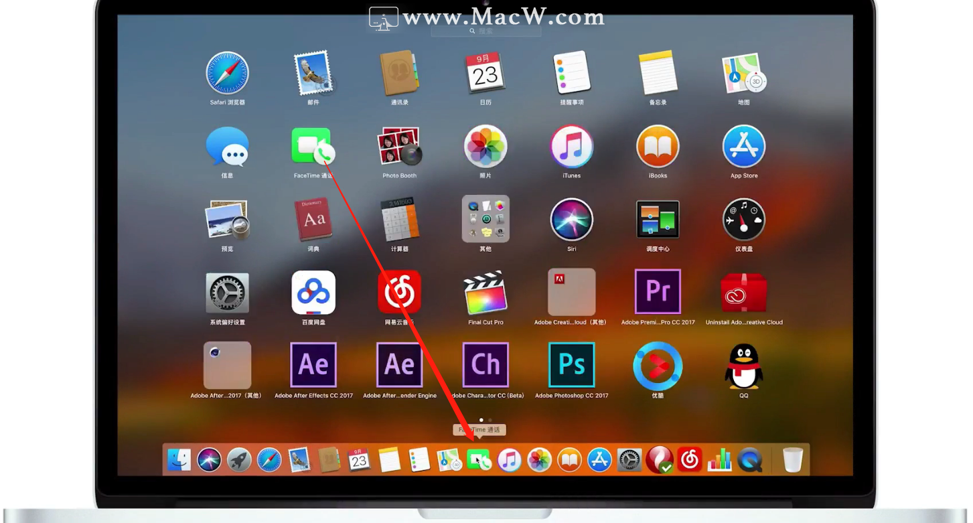Launch 百度网盘 app

click(313, 293)
